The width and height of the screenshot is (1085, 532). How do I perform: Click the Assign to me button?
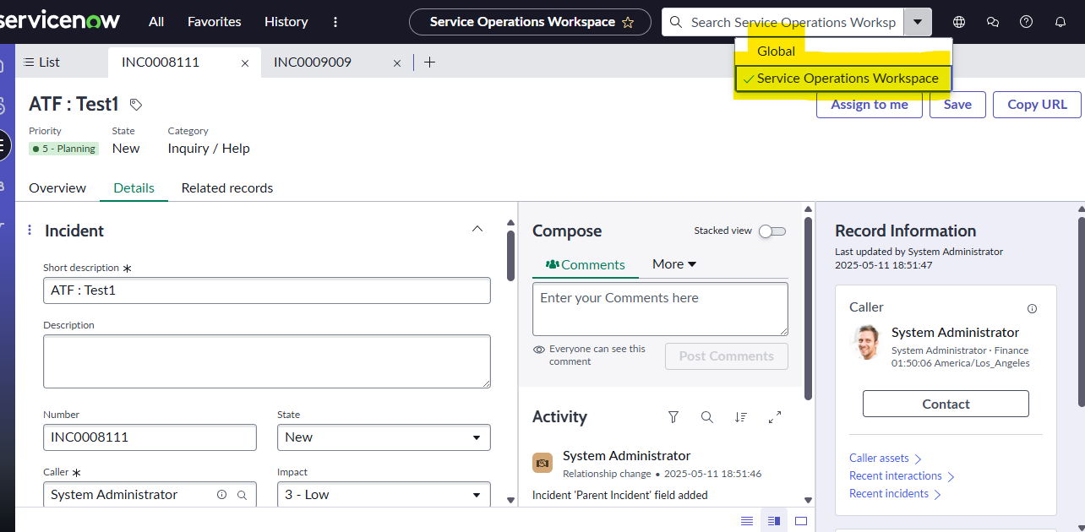click(870, 104)
